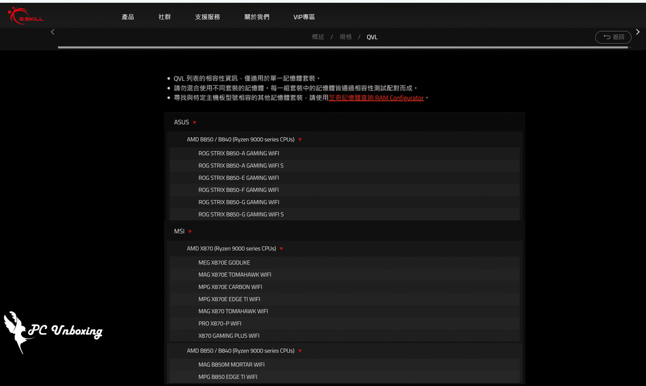
Task: Select ROG STRIX B850-G GAMING WIFI S row
Action: (x=345, y=214)
